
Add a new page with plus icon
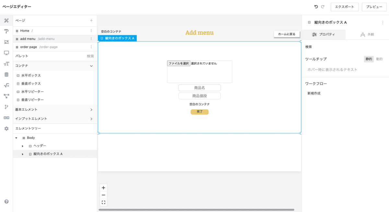tap(91, 20)
